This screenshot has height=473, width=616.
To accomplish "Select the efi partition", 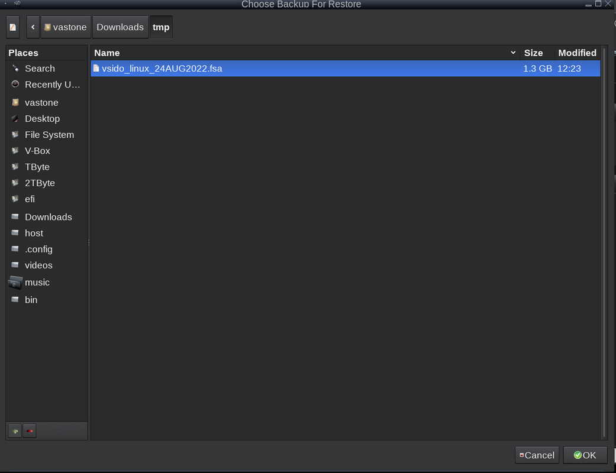I will point(47,199).
